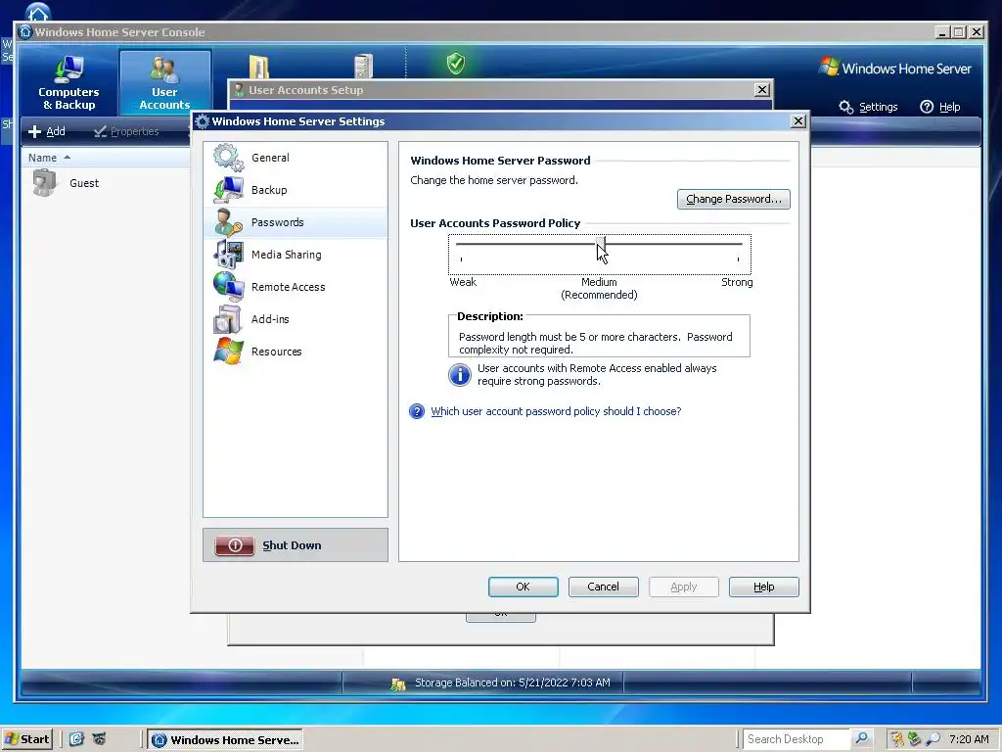Open Help in the console header
The height and width of the screenshot is (752, 1002).
[x=949, y=107]
